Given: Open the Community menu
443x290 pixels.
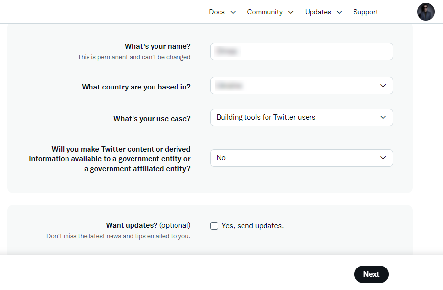Looking at the screenshot, I should [265, 12].
